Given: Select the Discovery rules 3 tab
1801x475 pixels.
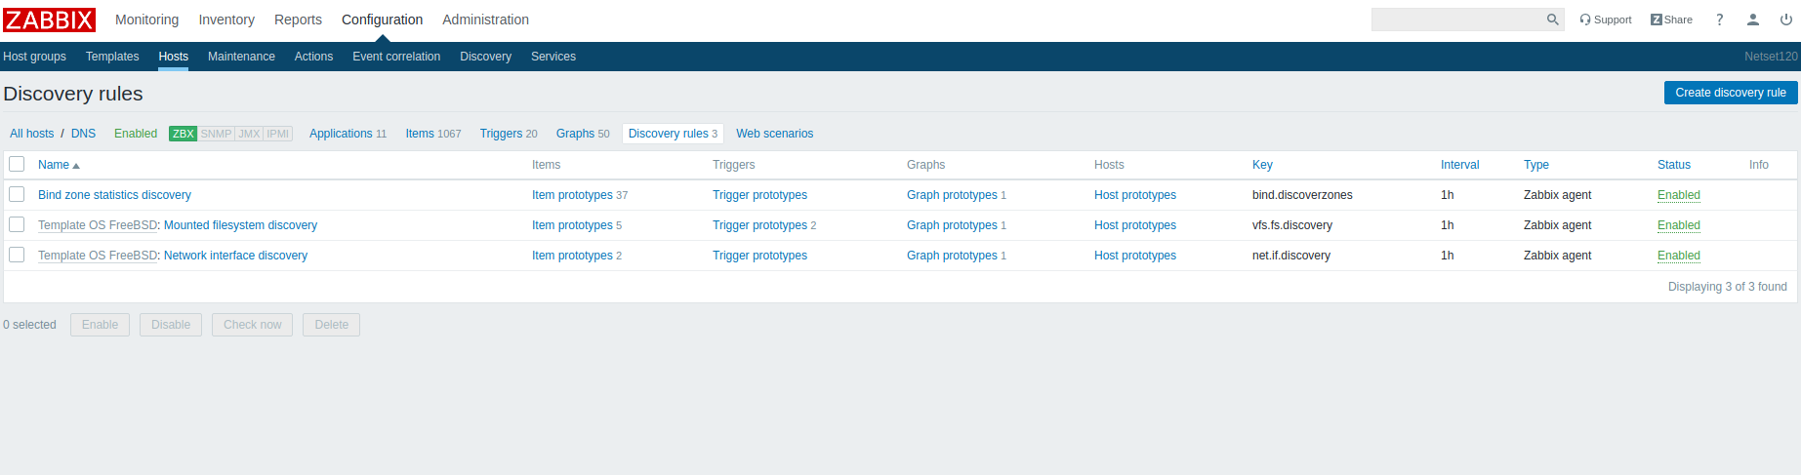Looking at the screenshot, I should (673, 134).
